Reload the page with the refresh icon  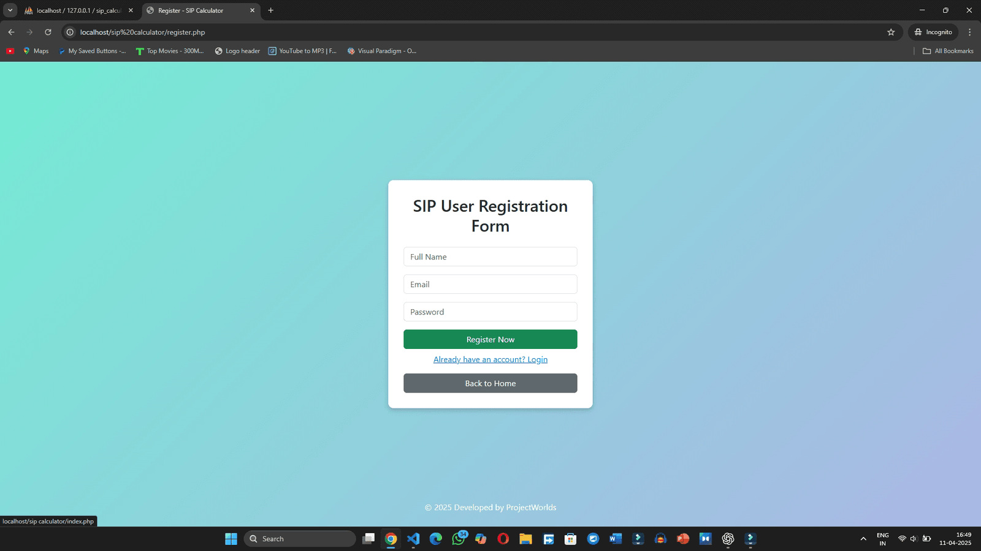48,32
